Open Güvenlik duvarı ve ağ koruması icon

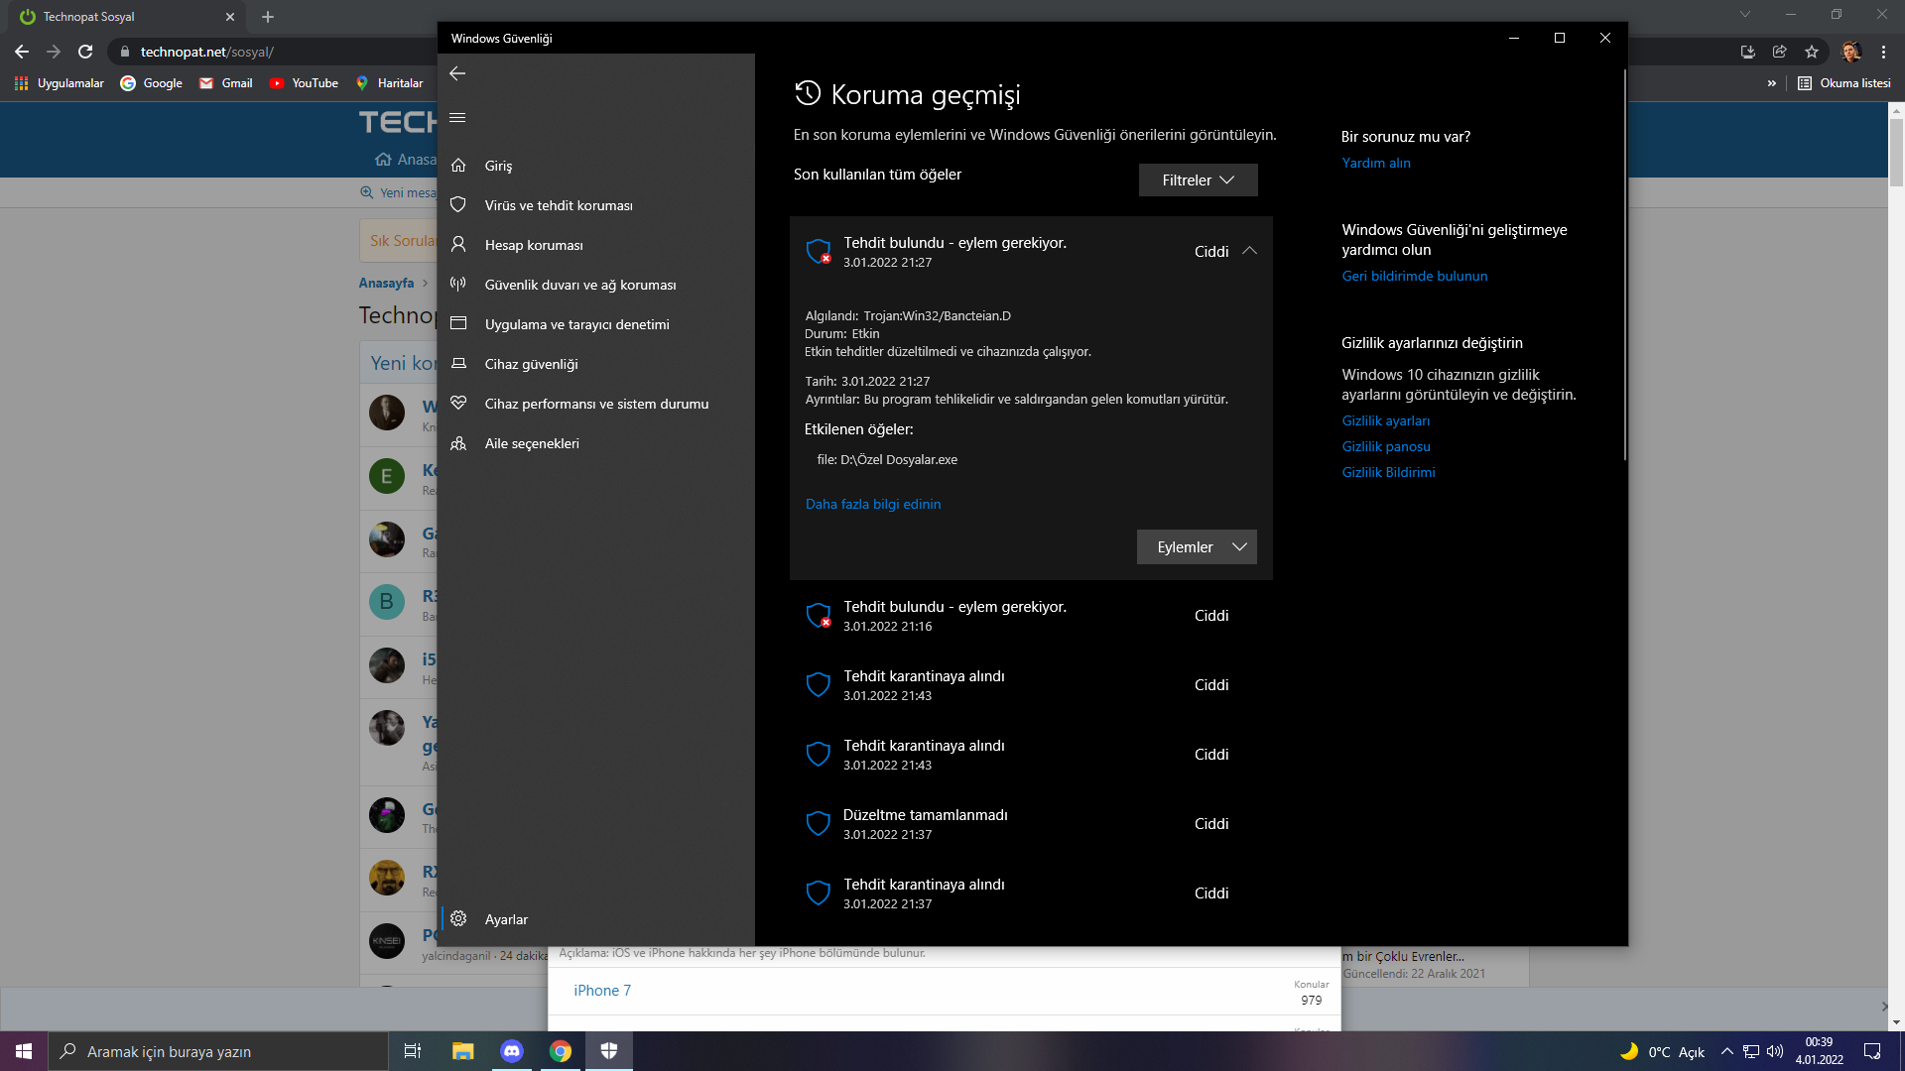pos(458,285)
